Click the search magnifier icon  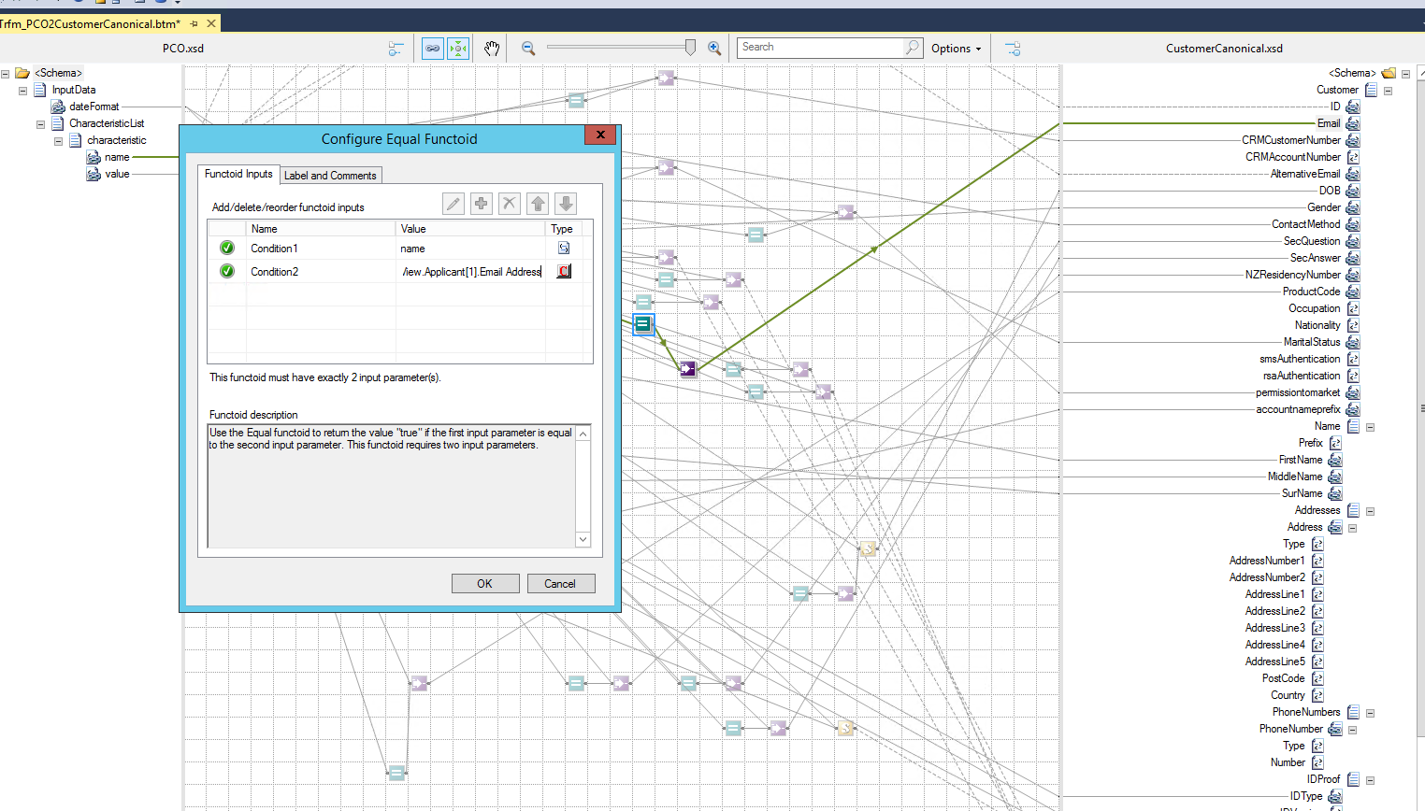coord(913,48)
